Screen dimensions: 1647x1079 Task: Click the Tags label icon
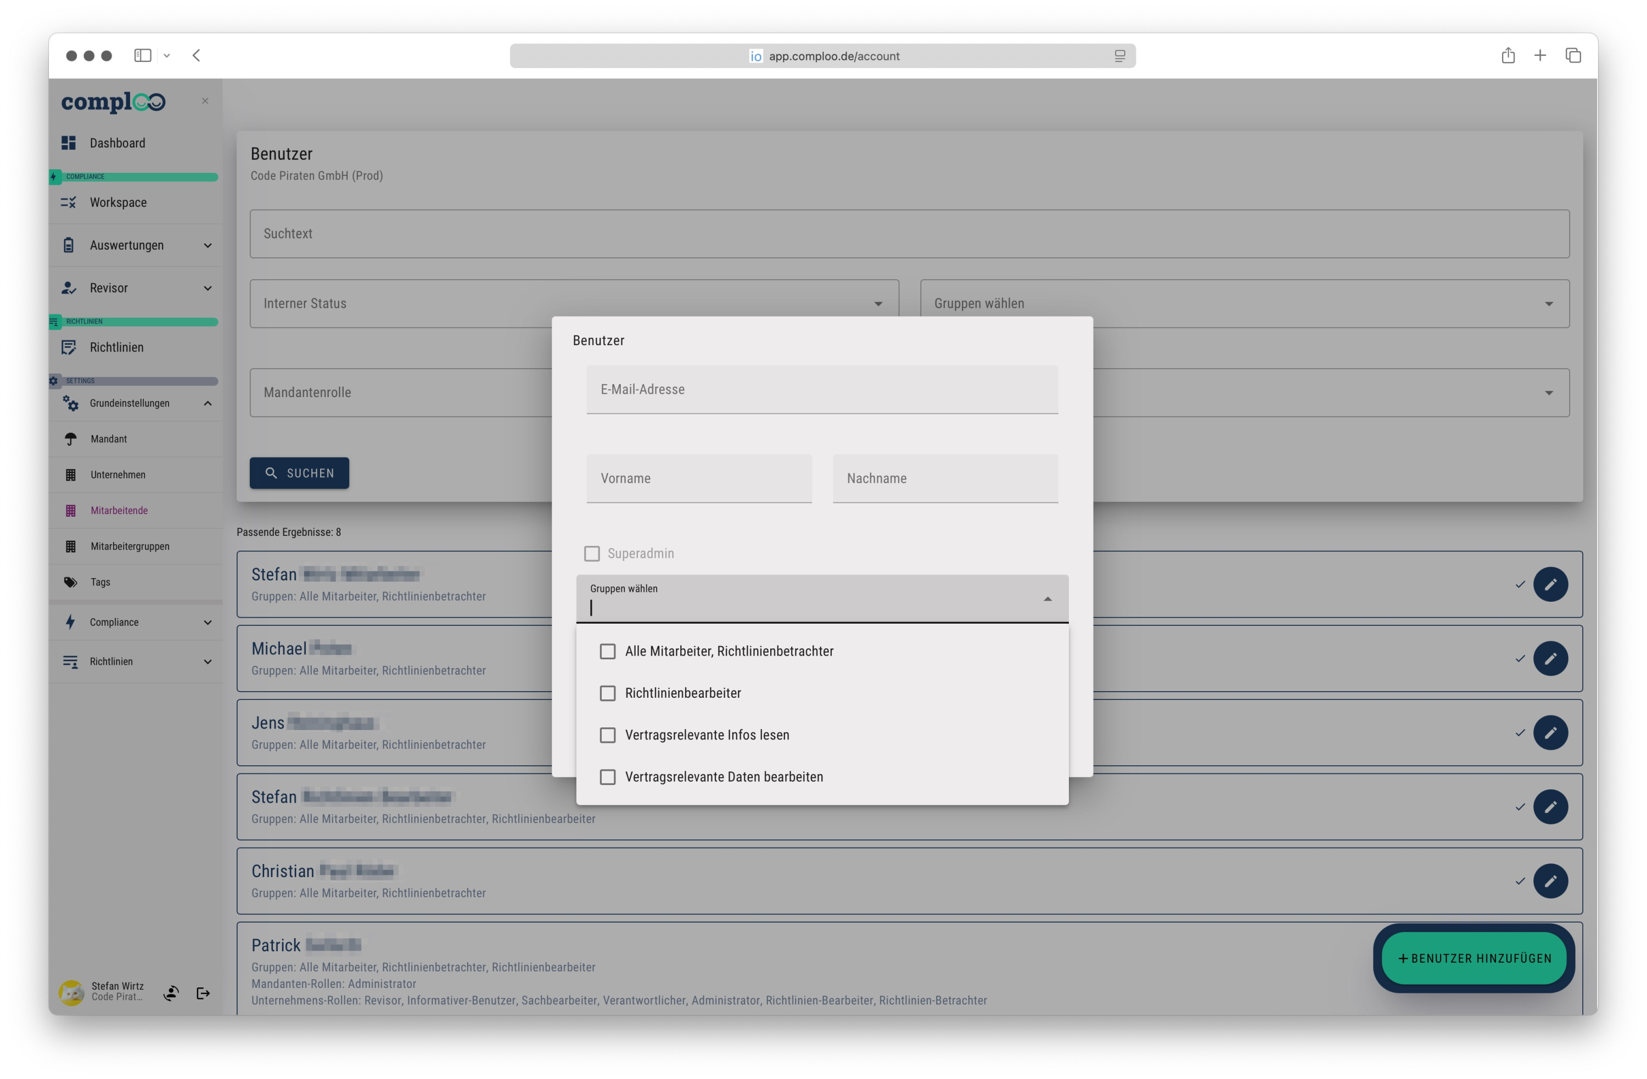71,583
